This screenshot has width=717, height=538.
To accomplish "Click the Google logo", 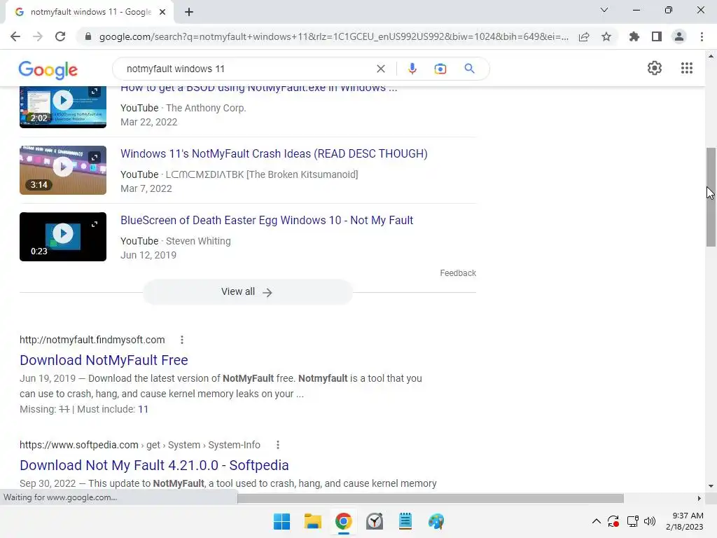I will [48, 69].
